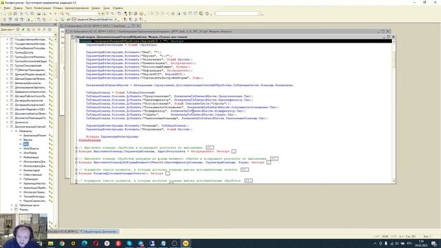The image size is (441, 248).
Task: Click the Cut toolbar icon
Action: 21,14
